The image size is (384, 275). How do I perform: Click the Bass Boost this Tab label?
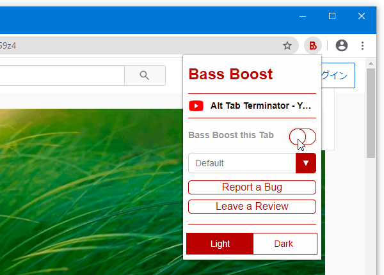[231, 135]
